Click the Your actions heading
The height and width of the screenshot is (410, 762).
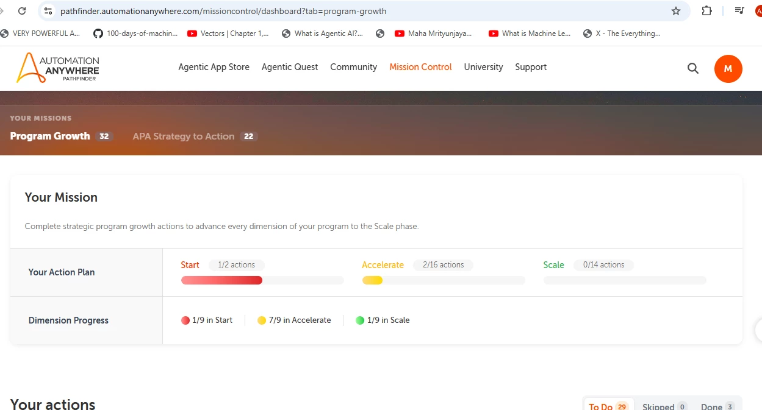[52, 404]
